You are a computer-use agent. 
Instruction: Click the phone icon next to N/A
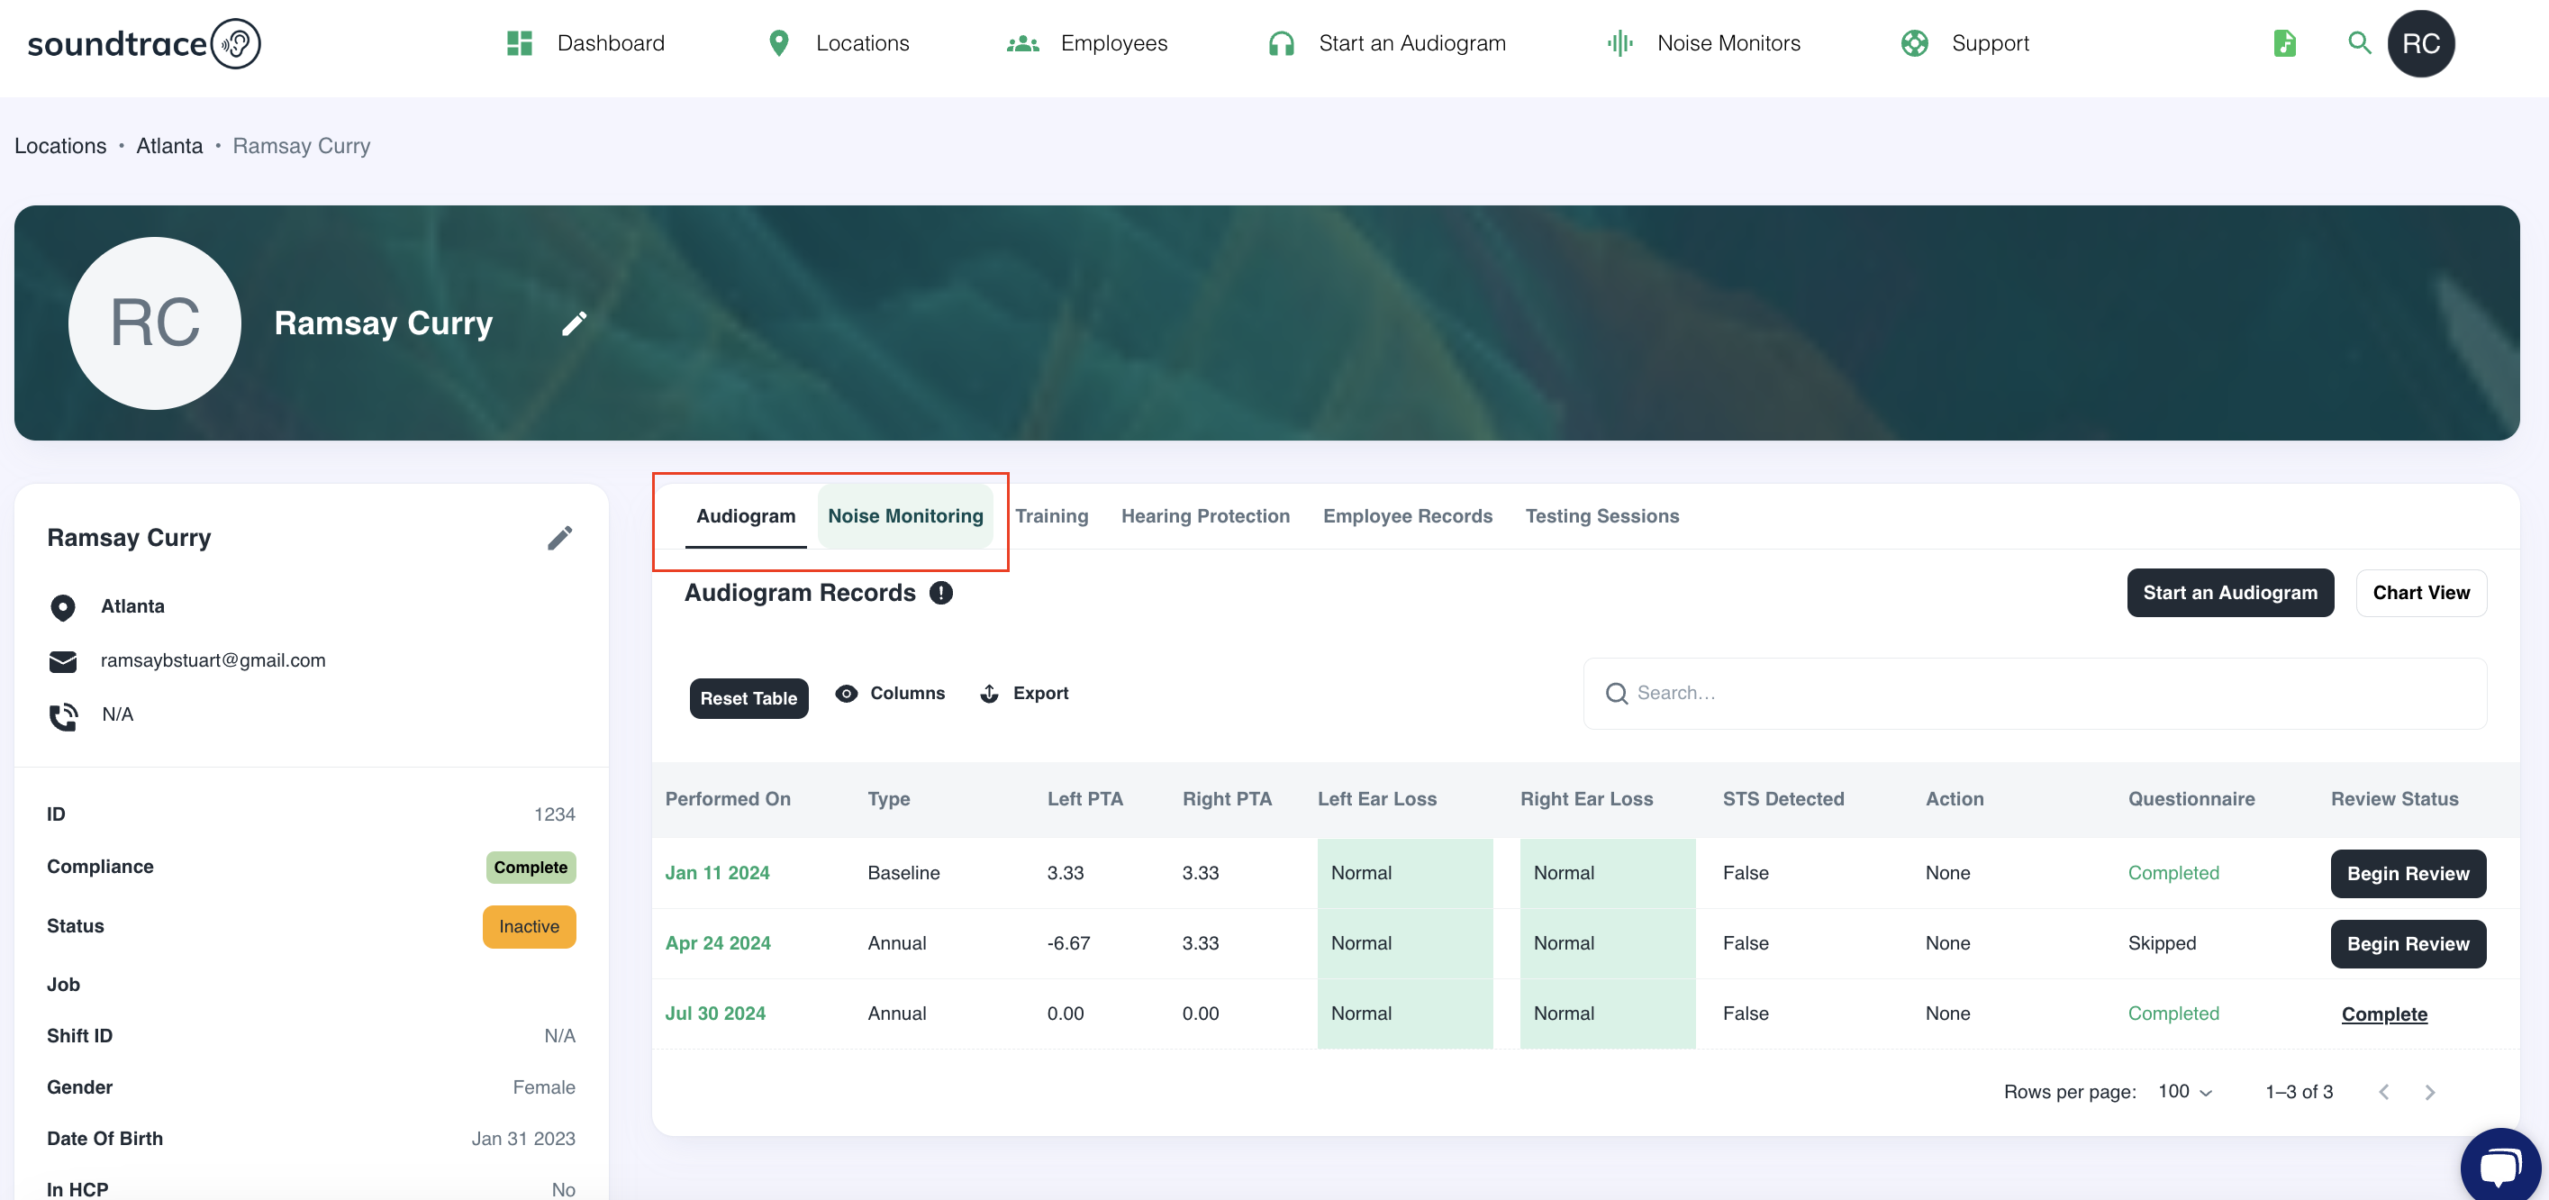coord(63,716)
